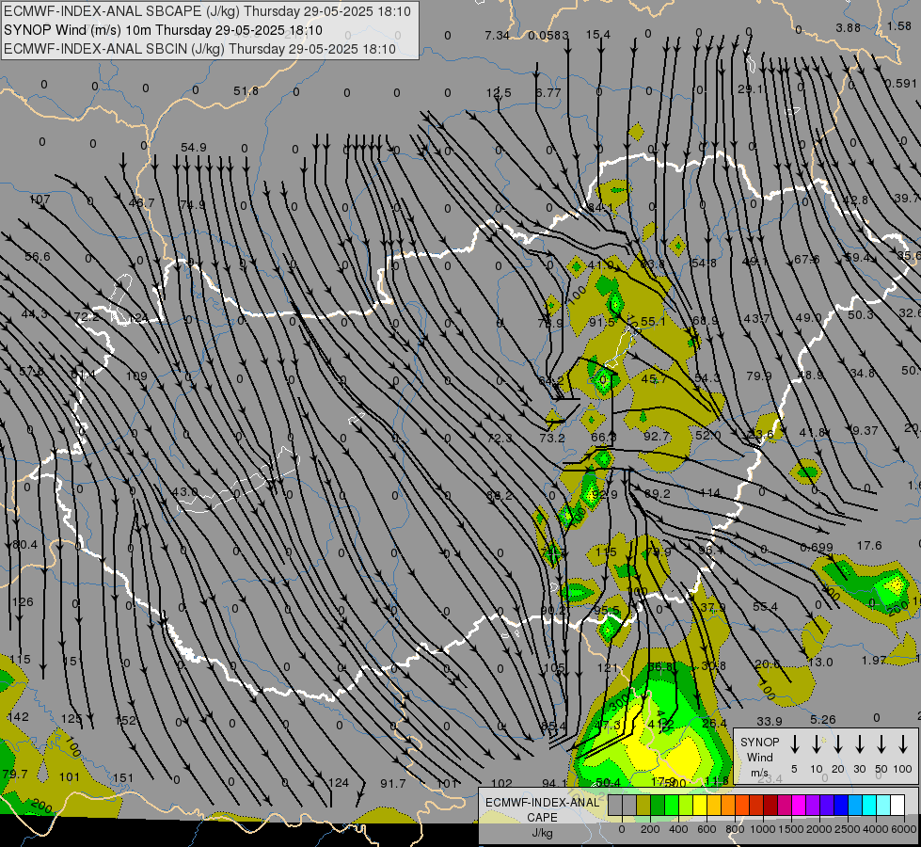Screen dimensions: 921x847
Task: Click the 109 value on the map
Action: click(136, 376)
